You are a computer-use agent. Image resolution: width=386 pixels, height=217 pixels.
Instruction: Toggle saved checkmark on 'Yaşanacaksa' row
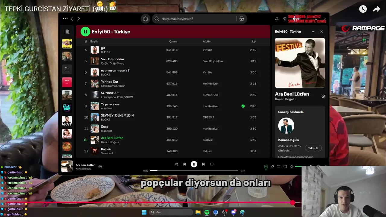[x=243, y=106]
